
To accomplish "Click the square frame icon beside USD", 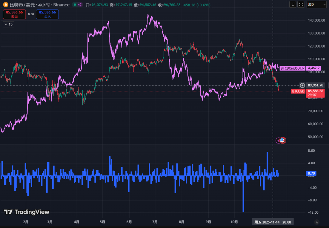I will (x=301, y=4).
